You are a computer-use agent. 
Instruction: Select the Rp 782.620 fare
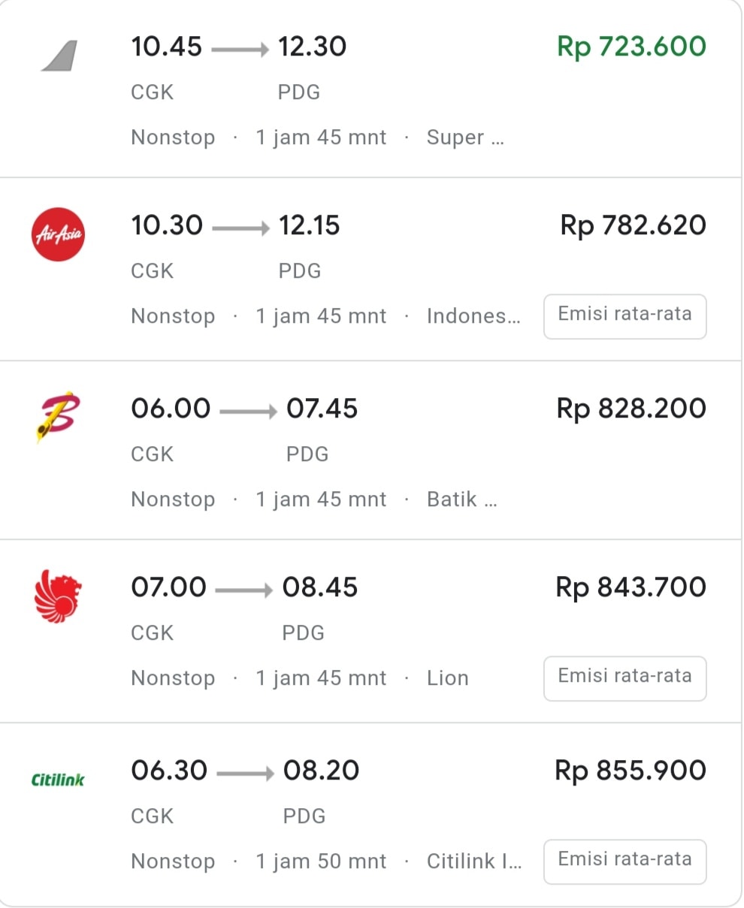(x=633, y=225)
